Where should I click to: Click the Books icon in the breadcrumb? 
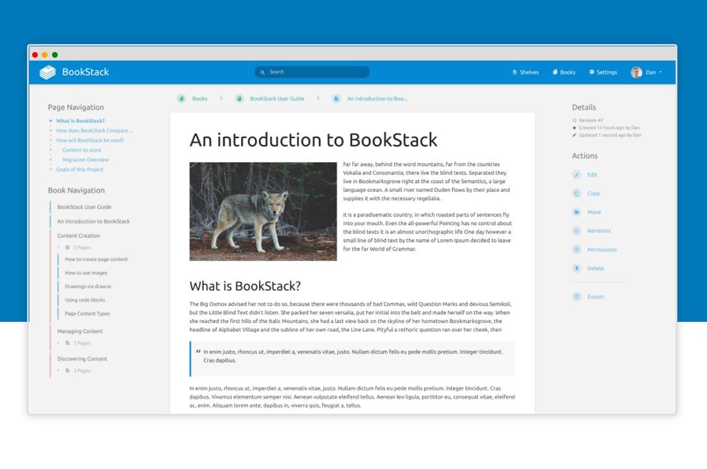coord(181,98)
